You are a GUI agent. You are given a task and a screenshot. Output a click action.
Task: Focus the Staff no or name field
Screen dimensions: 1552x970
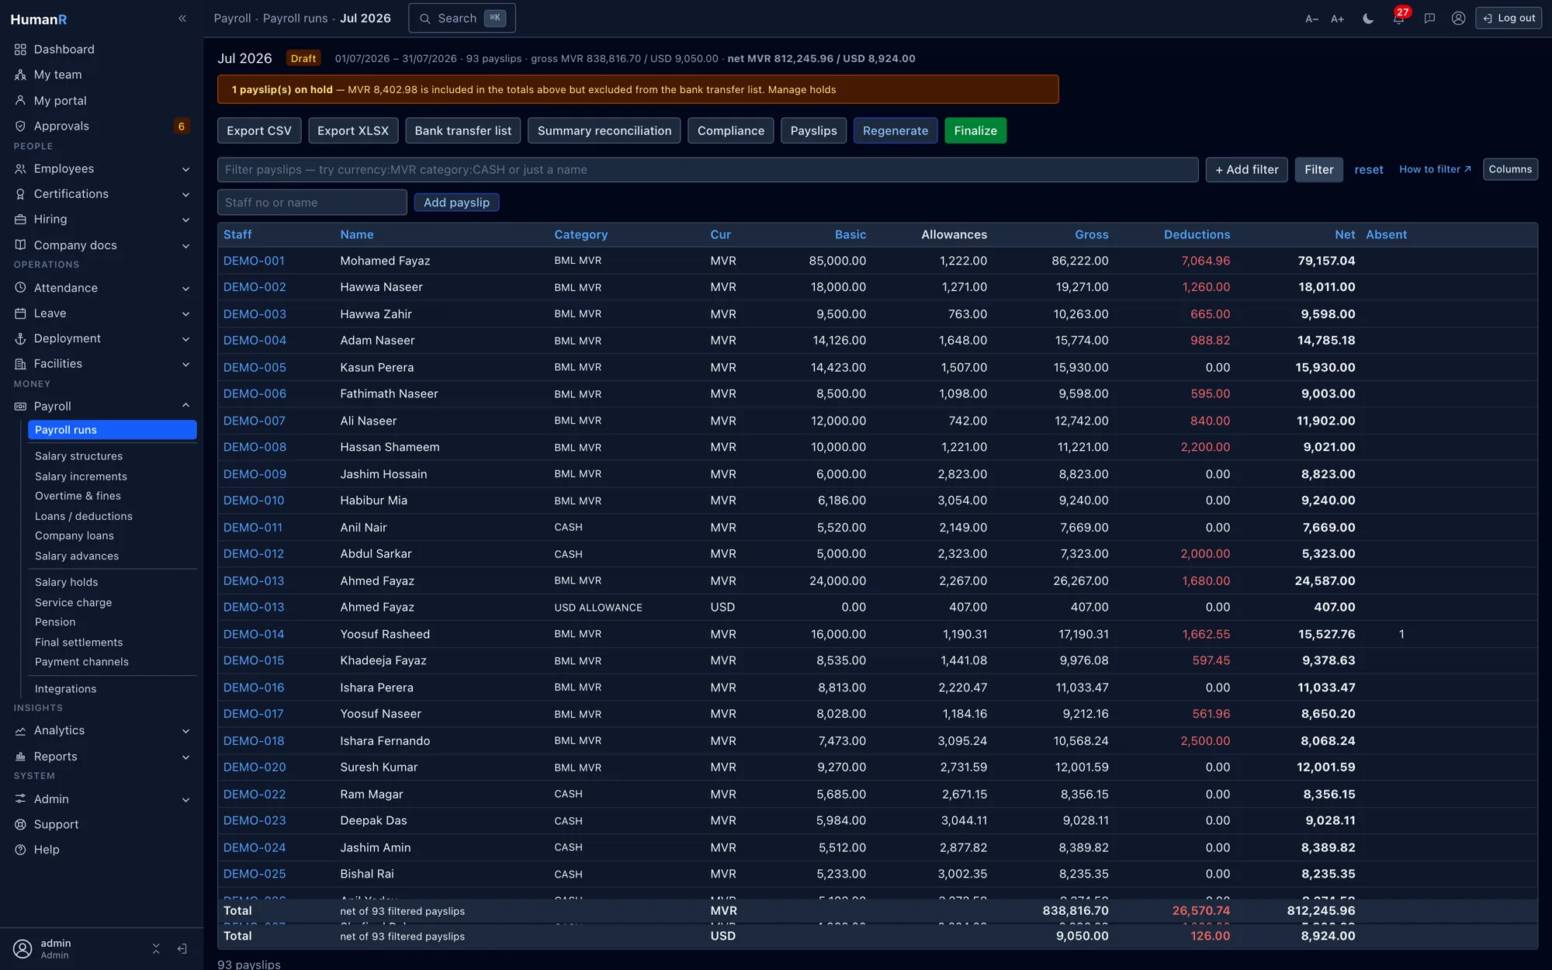(x=312, y=203)
